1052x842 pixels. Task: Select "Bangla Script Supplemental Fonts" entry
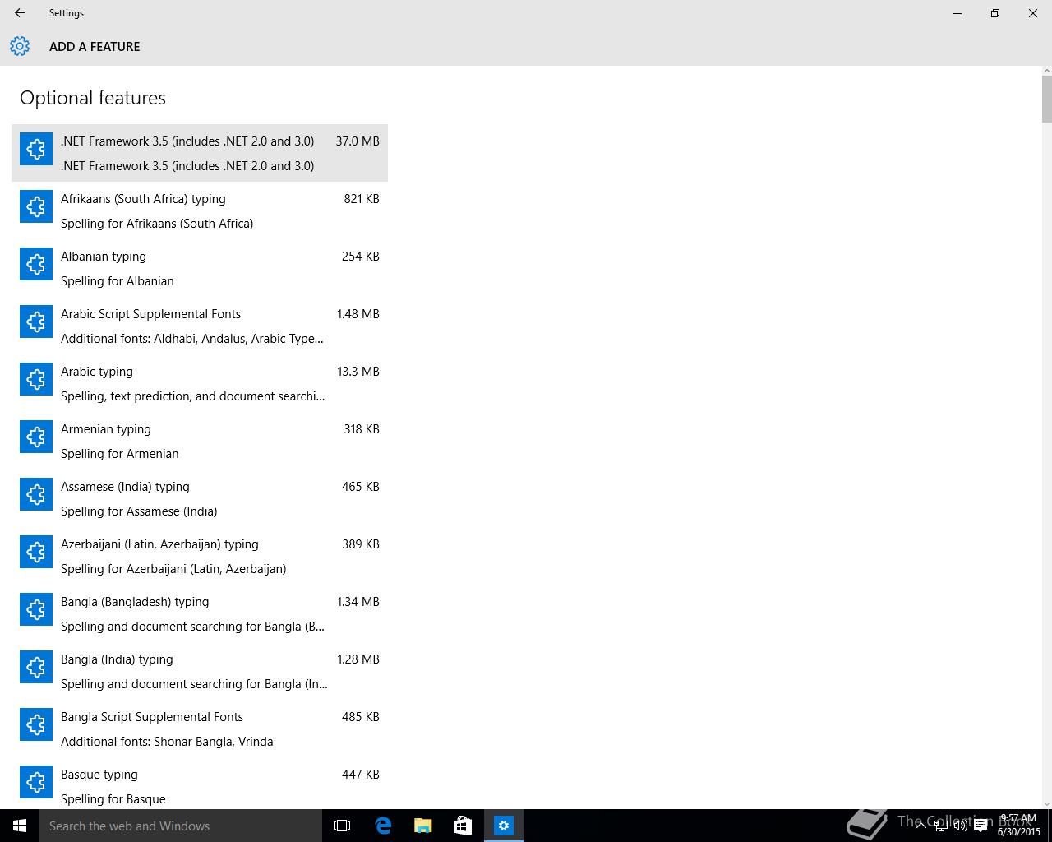tap(200, 729)
